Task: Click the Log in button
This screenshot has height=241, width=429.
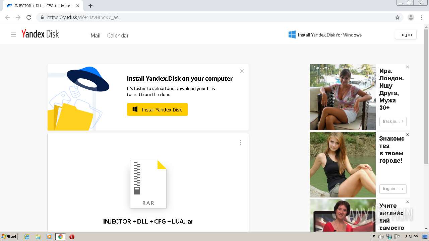Action: (406, 34)
